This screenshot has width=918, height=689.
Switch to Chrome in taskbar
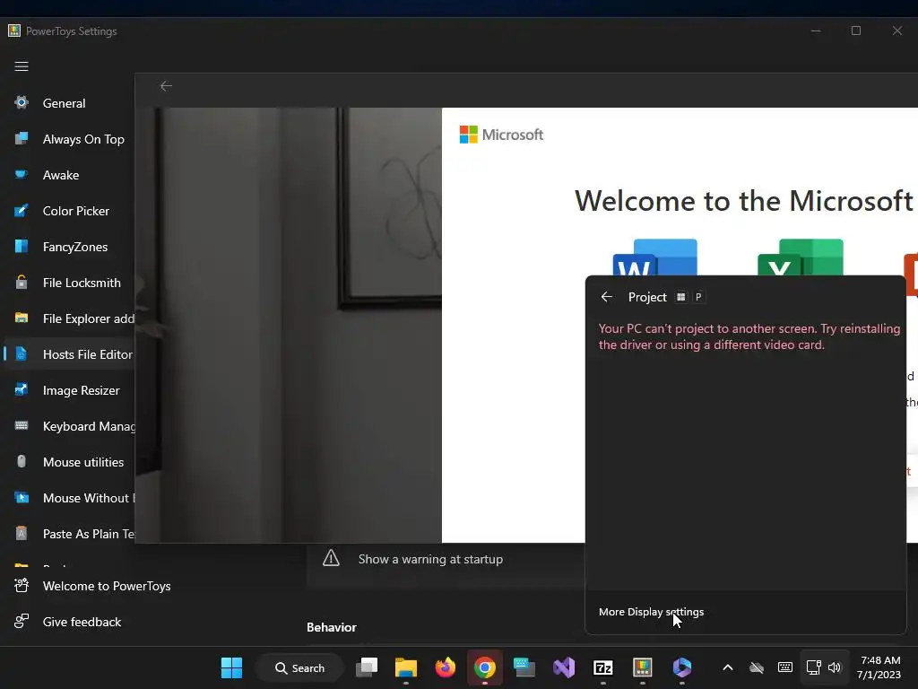coord(485,667)
